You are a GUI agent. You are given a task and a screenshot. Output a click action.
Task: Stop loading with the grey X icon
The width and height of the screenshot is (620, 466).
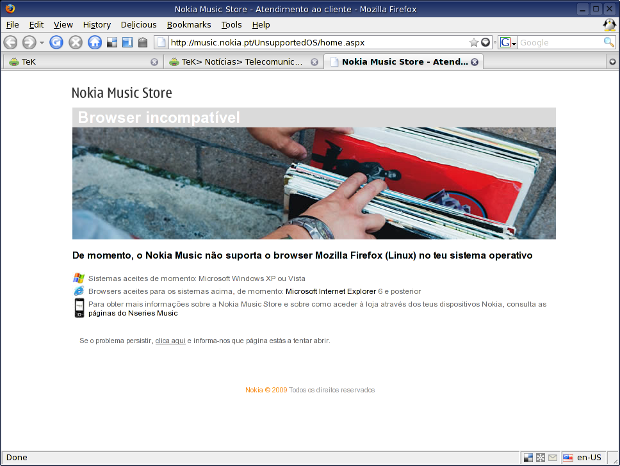(75, 42)
